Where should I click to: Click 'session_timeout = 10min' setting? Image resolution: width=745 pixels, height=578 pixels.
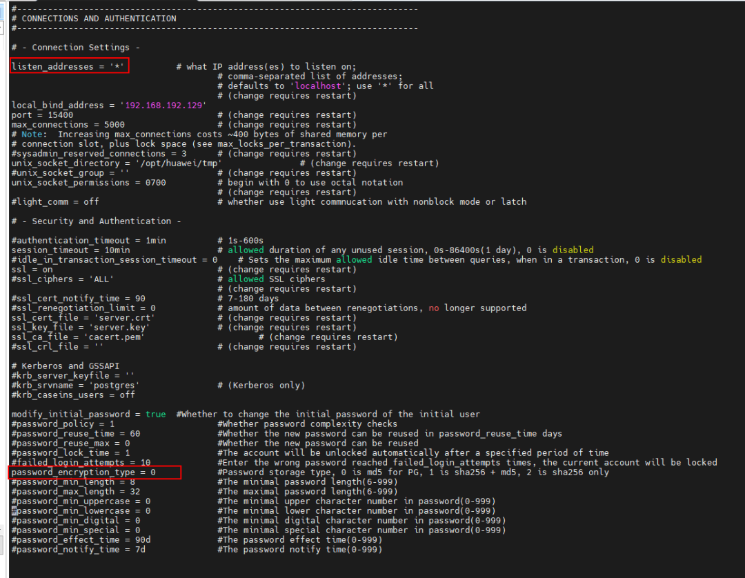coord(70,250)
